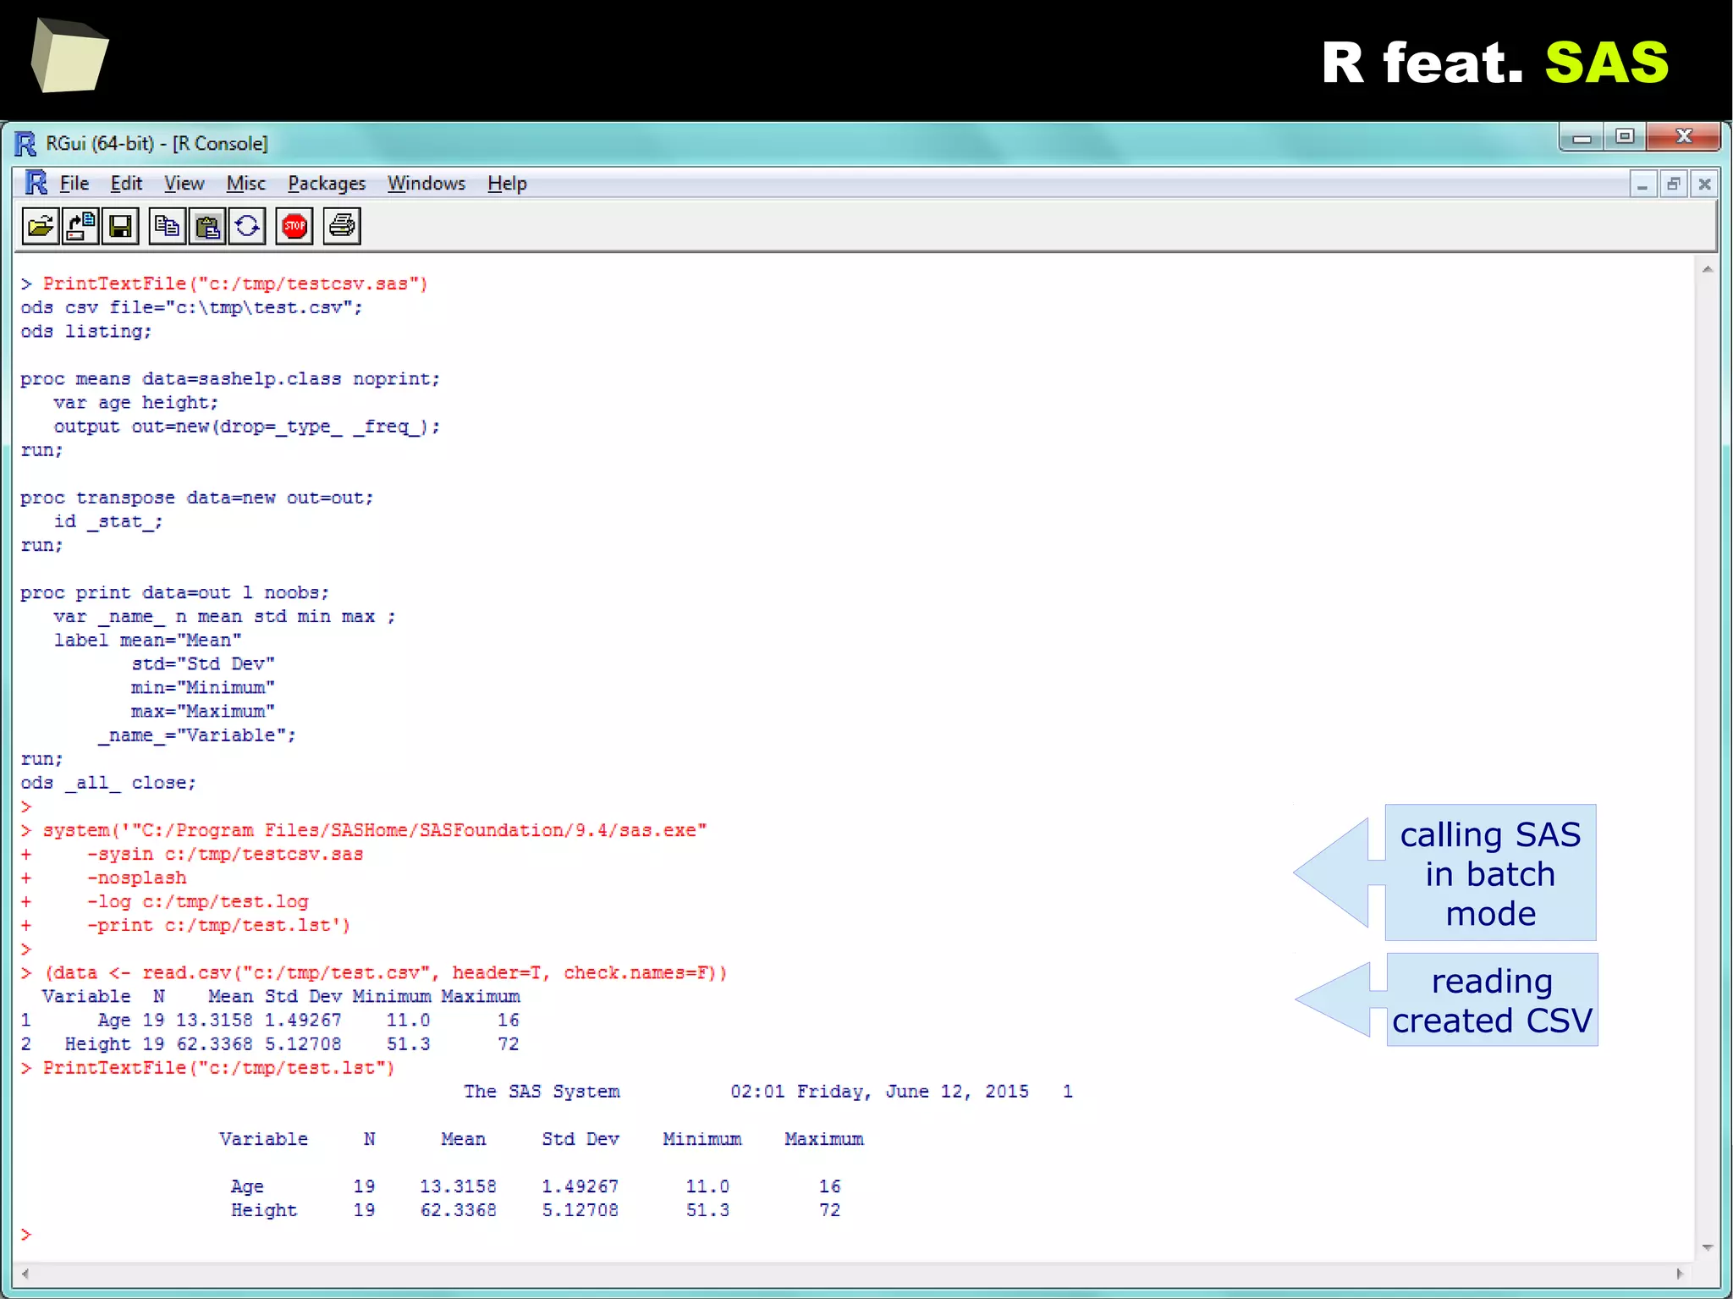Maximize the RGui main window

pyautogui.click(x=1625, y=137)
